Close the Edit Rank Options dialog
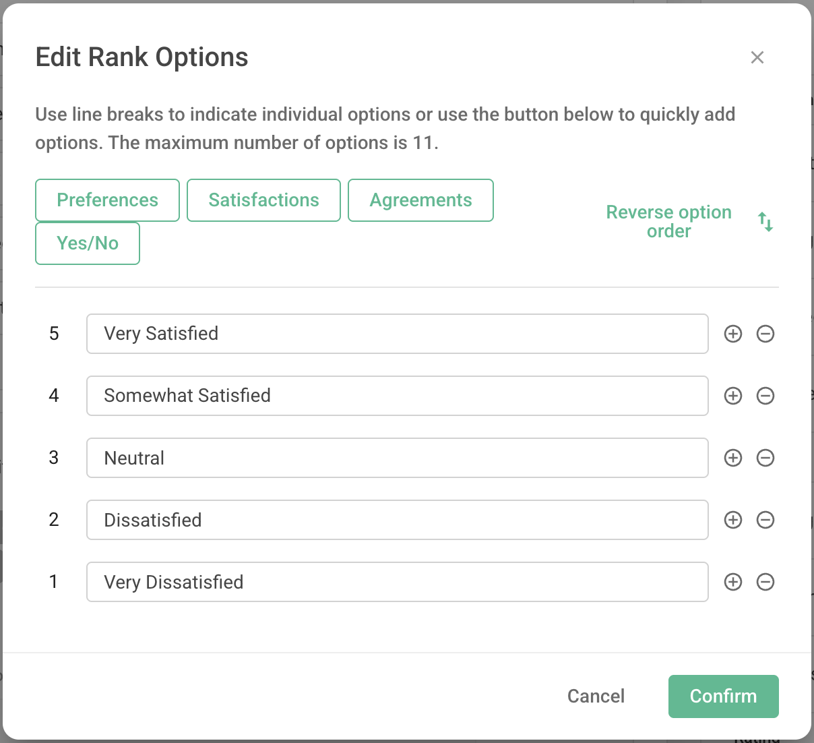814x743 pixels. click(757, 57)
